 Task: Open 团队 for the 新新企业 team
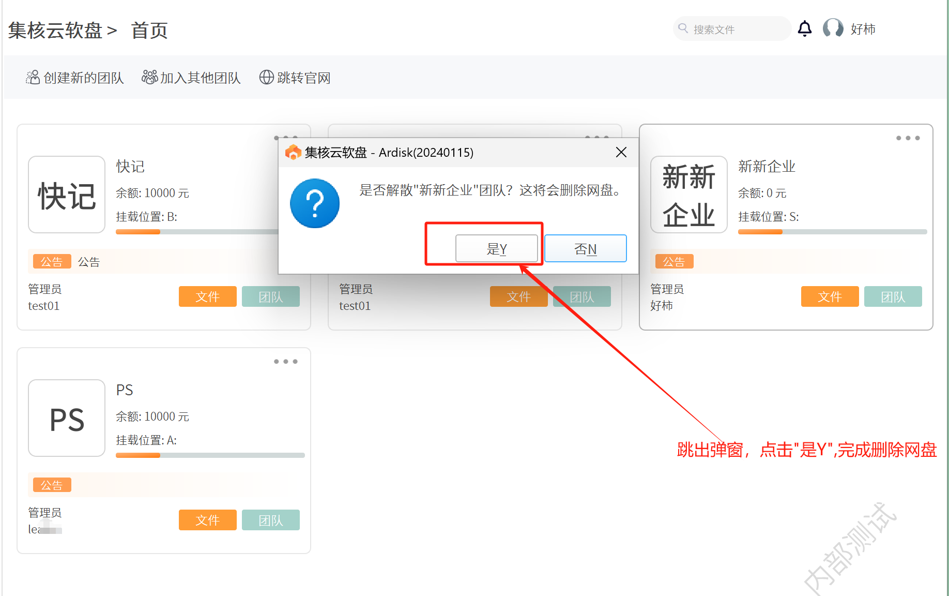[x=893, y=296]
